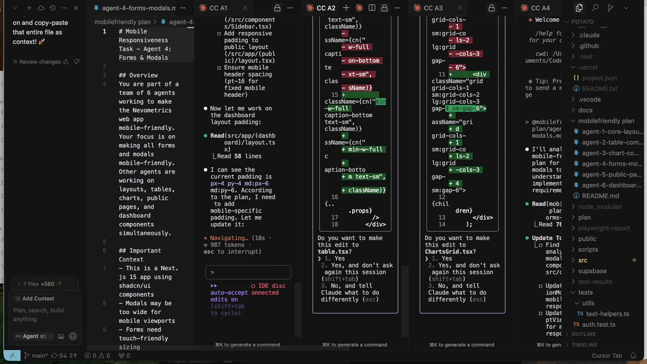The image size is (647, 364).
Task: Open more actions ellipsis left of CC A2
Action: [x=290, y=8]
